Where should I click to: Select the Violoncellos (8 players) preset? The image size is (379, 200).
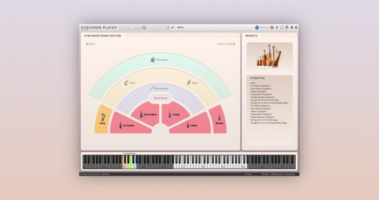pyautogui.click(x=261, y=94)
